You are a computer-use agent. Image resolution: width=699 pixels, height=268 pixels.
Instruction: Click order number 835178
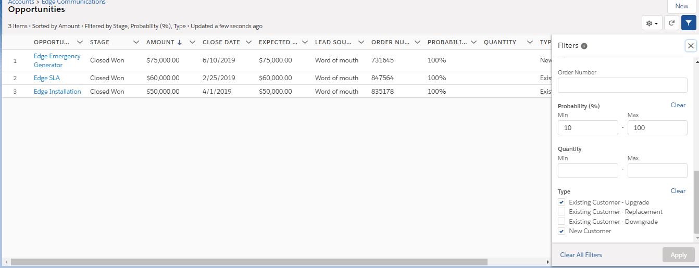pos(382,92)
